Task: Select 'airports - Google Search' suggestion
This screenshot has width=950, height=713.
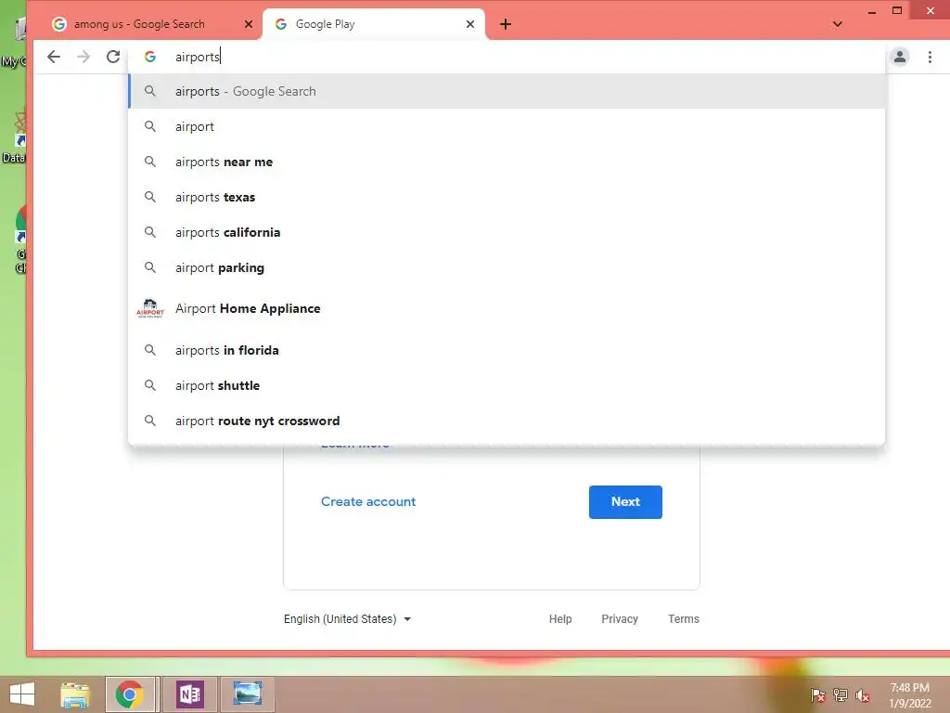Action: click(x=507, y=92)
